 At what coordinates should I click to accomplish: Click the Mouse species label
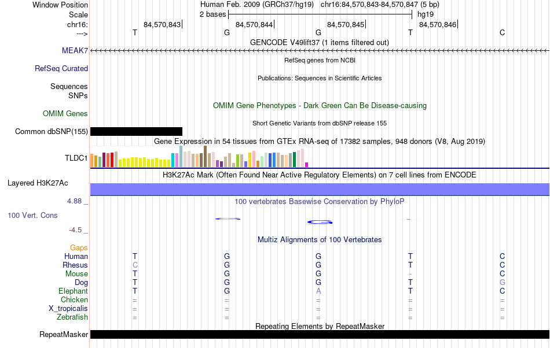[x=76, y=274]
